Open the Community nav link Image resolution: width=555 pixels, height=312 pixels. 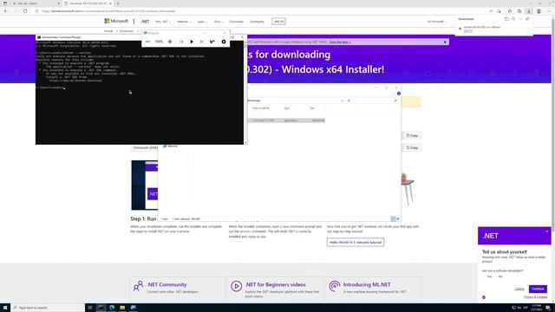pos(257,22)
